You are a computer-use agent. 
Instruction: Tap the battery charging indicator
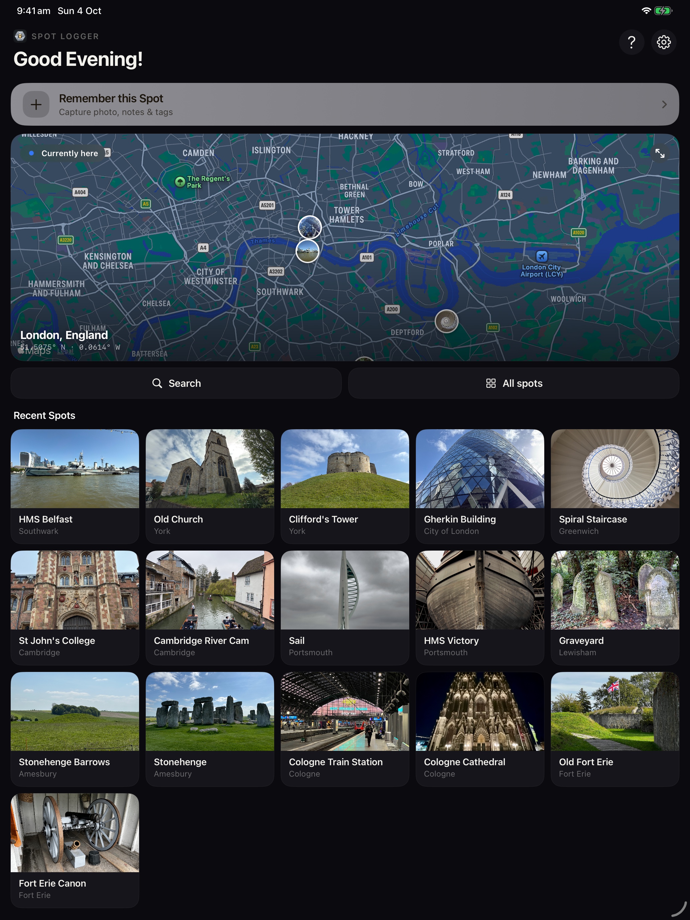(663, 11)
